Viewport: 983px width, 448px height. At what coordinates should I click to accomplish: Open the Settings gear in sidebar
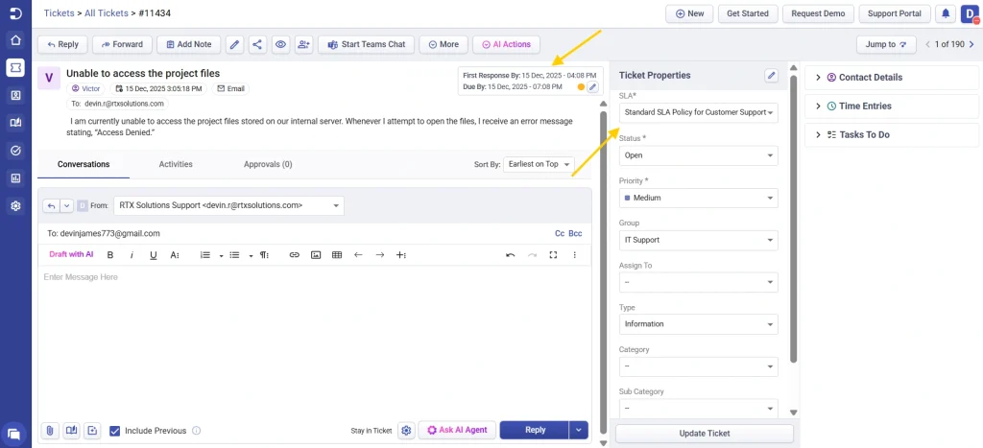[x=15, y=205]
